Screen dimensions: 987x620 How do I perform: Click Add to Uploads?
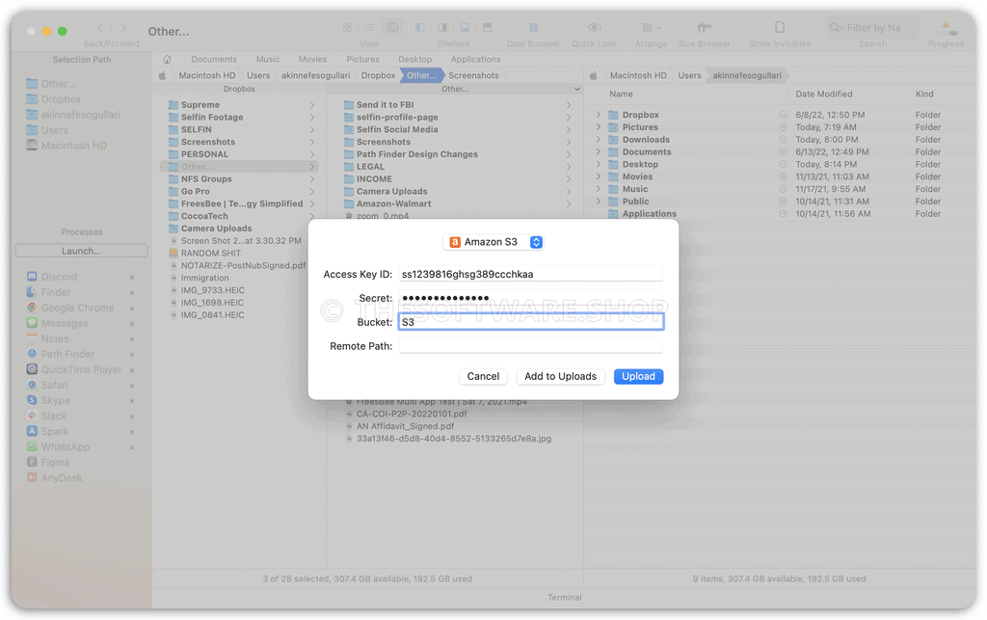[560, 376]
